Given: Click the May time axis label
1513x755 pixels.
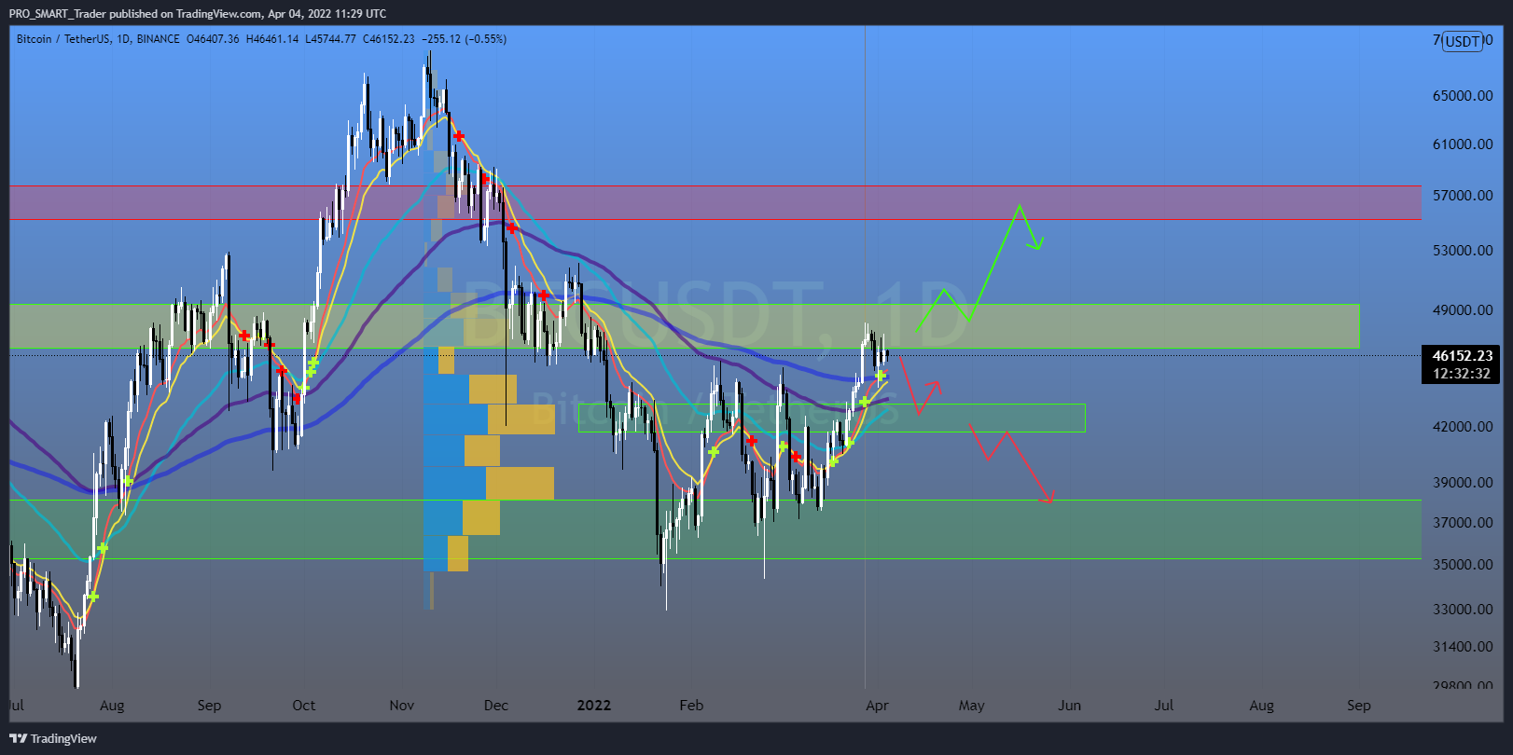Looking at the screenshot, I should tap(972, 706).
